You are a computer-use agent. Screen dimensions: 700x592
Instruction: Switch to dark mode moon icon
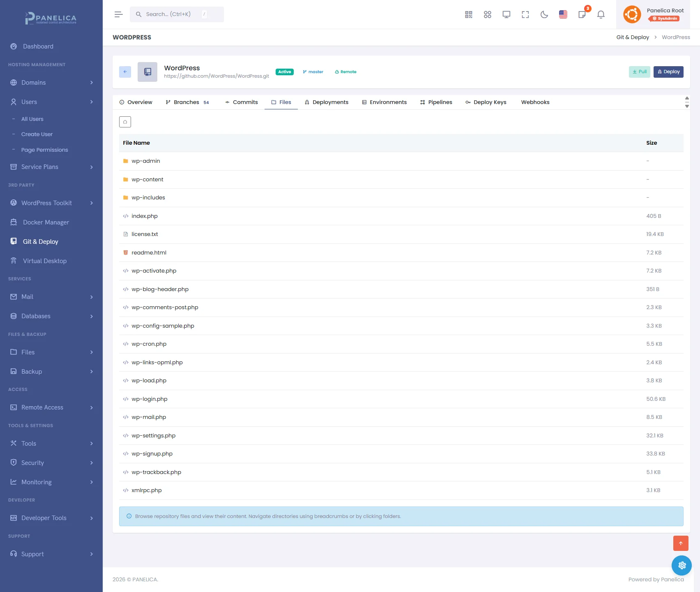click(544, 14)
